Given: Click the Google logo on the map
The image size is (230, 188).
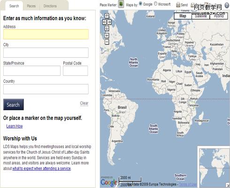Looking at the screenshot, I should pos(109,182).
